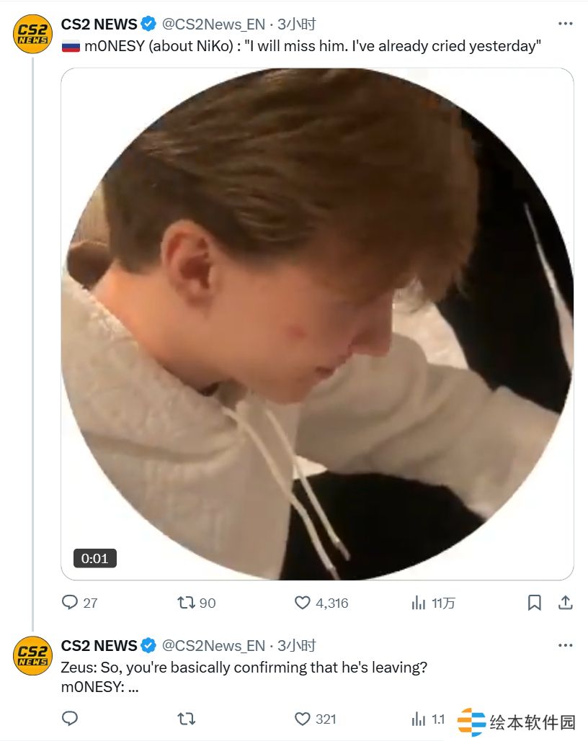Open CS2 NEWS avatar on first tweet

pos(33,34)
